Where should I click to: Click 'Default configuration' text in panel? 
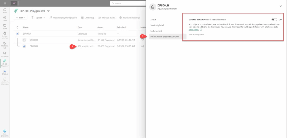pyautogui.click(x=196, y=34)
